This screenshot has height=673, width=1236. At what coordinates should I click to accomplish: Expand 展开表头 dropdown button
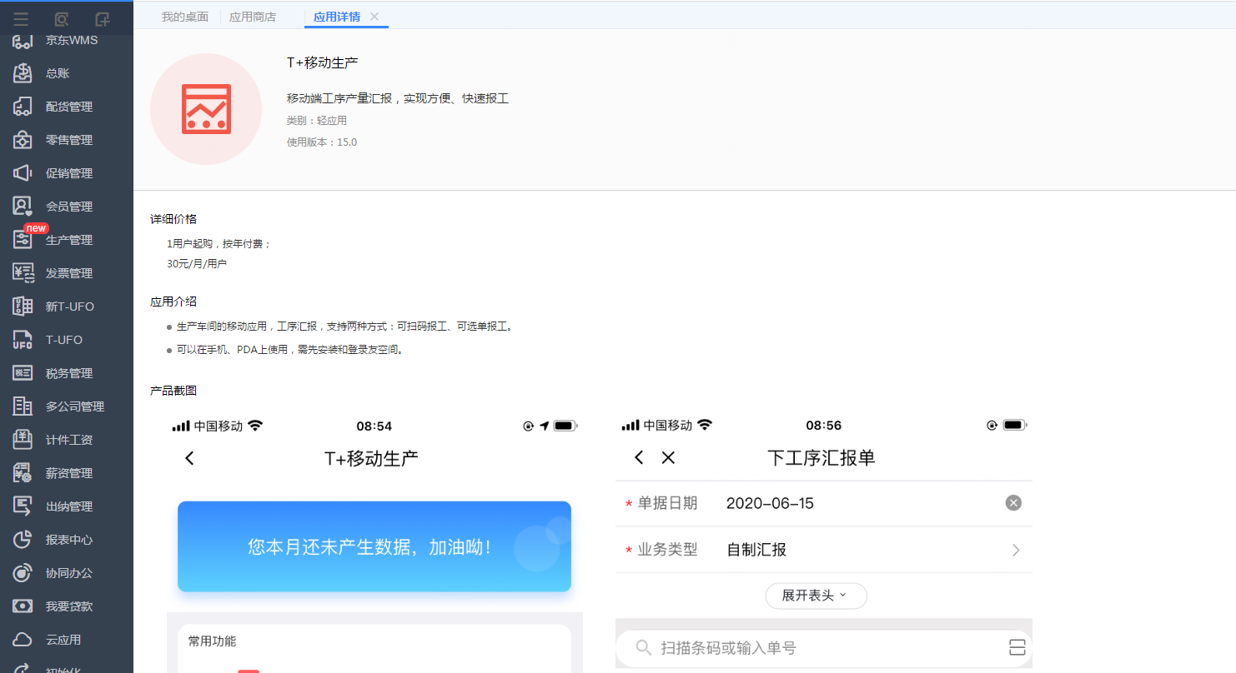point(816,596)
